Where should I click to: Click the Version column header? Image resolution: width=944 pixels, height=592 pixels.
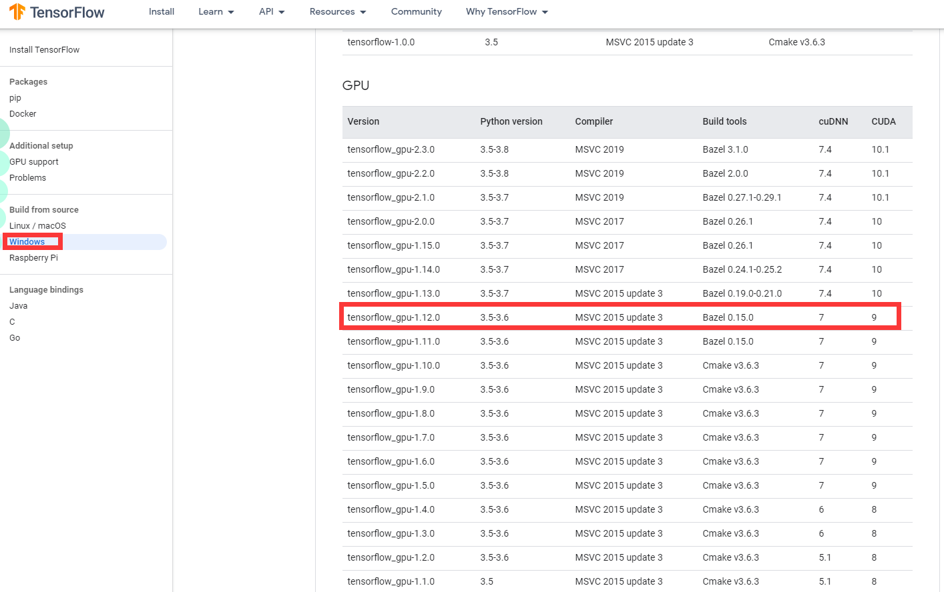(x=363, y=121)
